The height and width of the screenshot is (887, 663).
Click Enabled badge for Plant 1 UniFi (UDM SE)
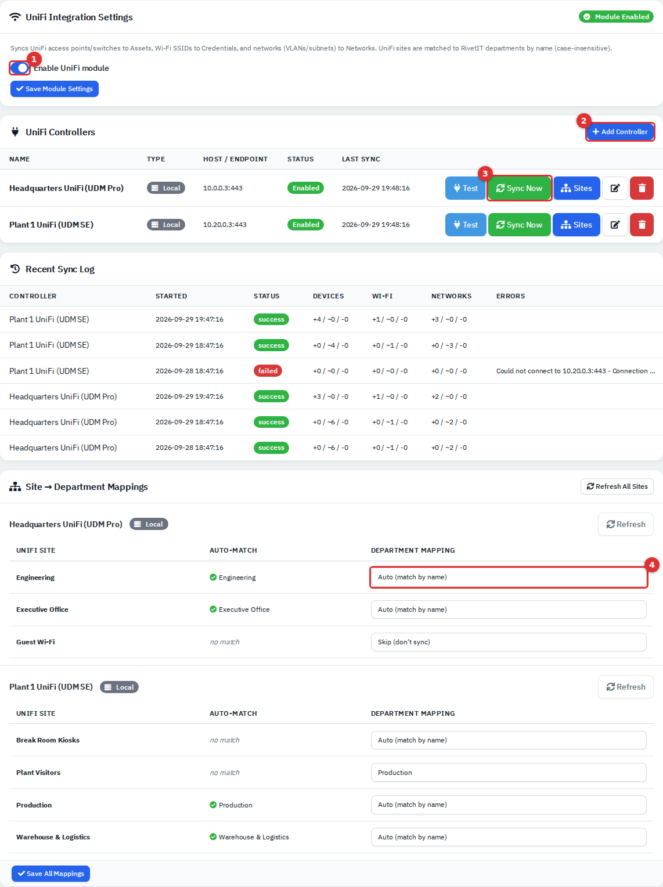tap(306, 225)
